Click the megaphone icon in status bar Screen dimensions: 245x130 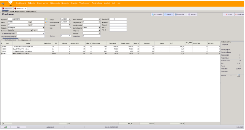(5, 127)
